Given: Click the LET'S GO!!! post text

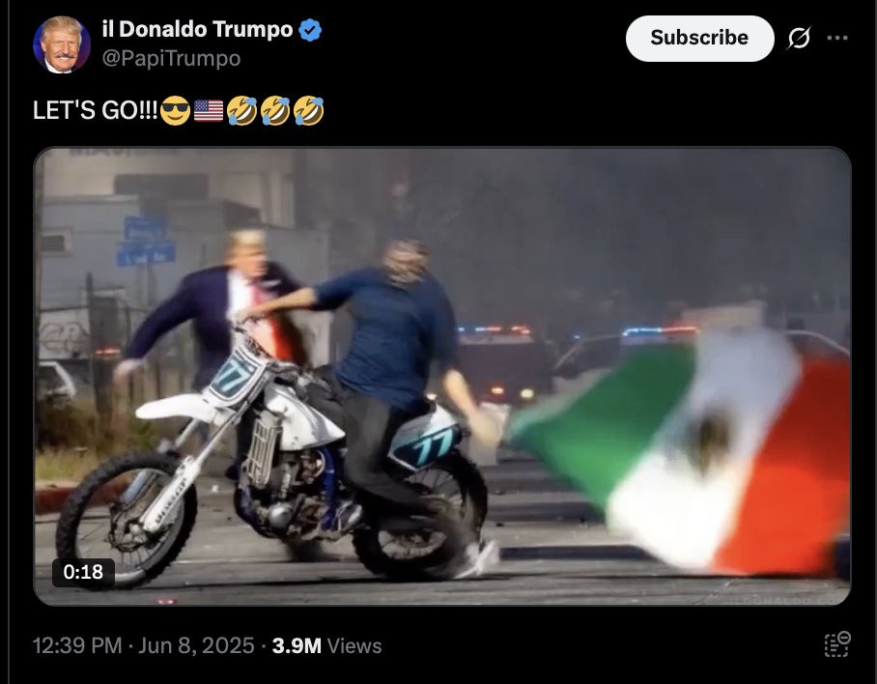Looking at the screenshot, I should [x=95, y=110].
